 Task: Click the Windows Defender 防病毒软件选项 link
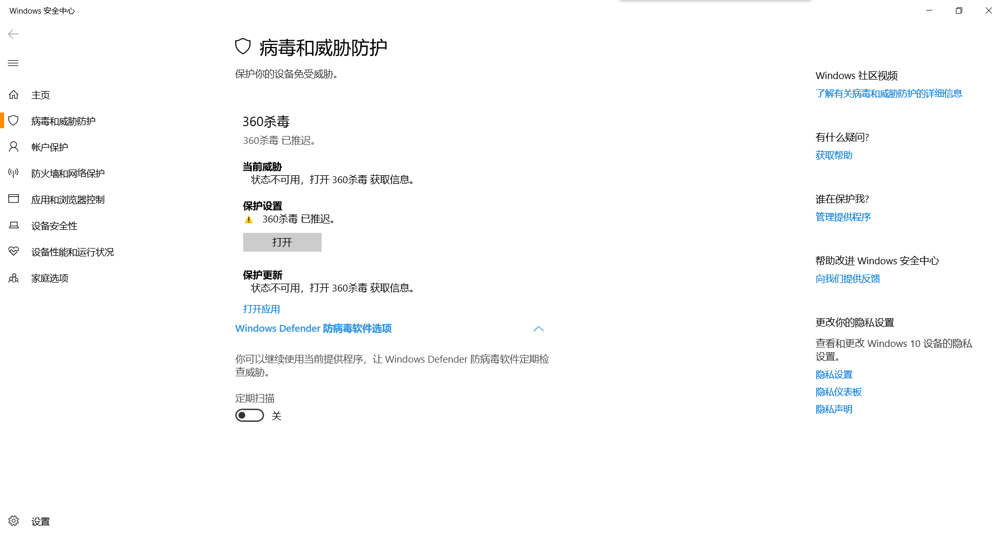tap(314, 329)
